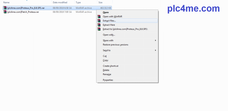Screen dimensions: 228x111
Task: Choose Rename from context menu
Action: coord(127,74)
